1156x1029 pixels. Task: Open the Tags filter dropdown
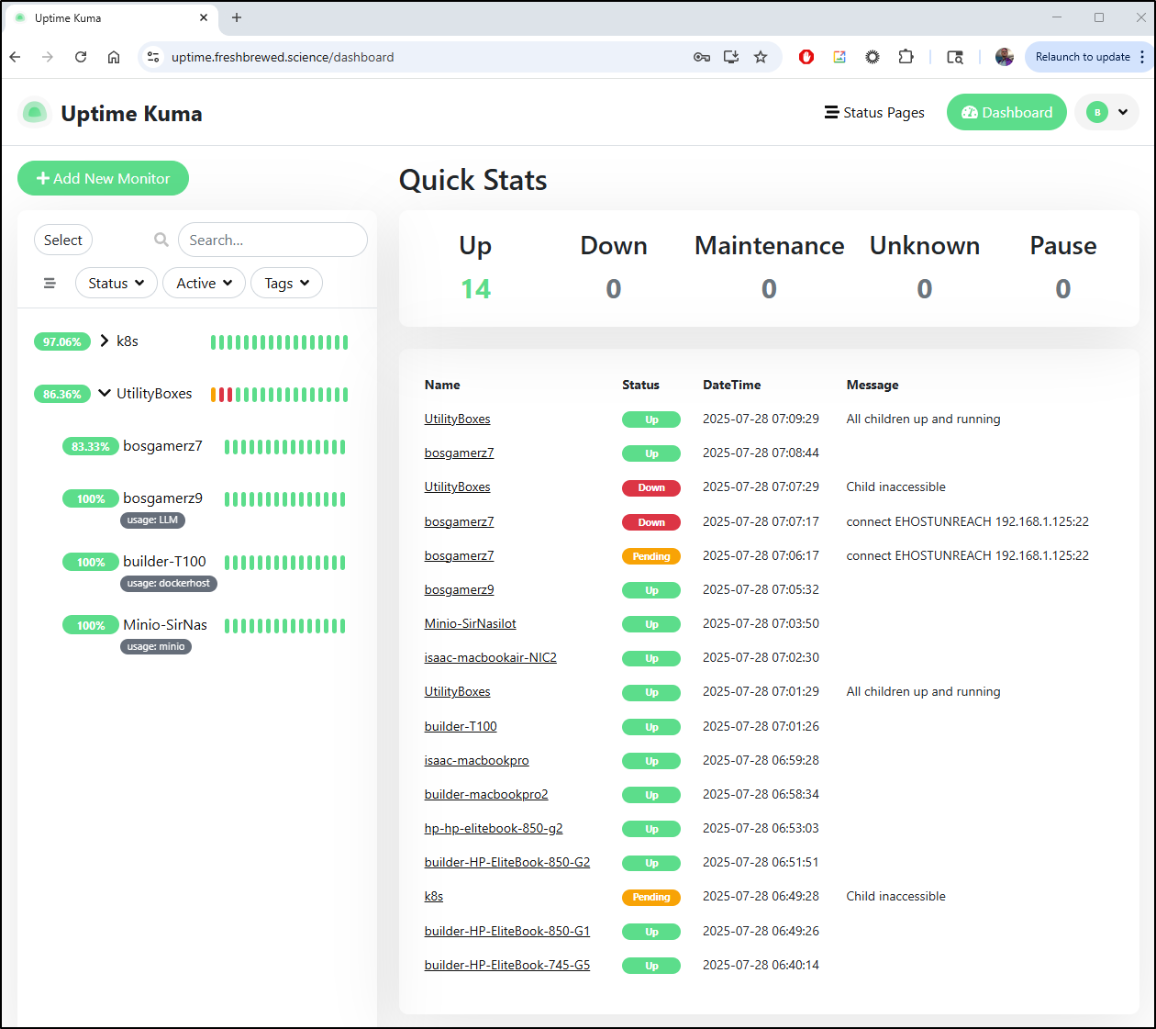tap(286, 283)
